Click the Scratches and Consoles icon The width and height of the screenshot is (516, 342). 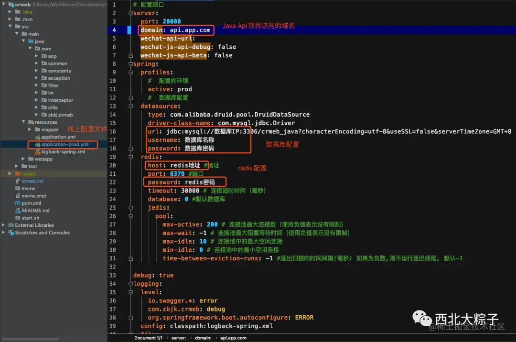tap(11, 232)
